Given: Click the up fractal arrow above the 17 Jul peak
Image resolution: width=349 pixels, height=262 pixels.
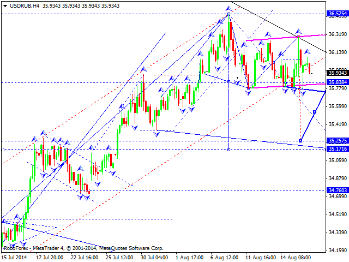Looking at the screenshot, I should 42,133.
